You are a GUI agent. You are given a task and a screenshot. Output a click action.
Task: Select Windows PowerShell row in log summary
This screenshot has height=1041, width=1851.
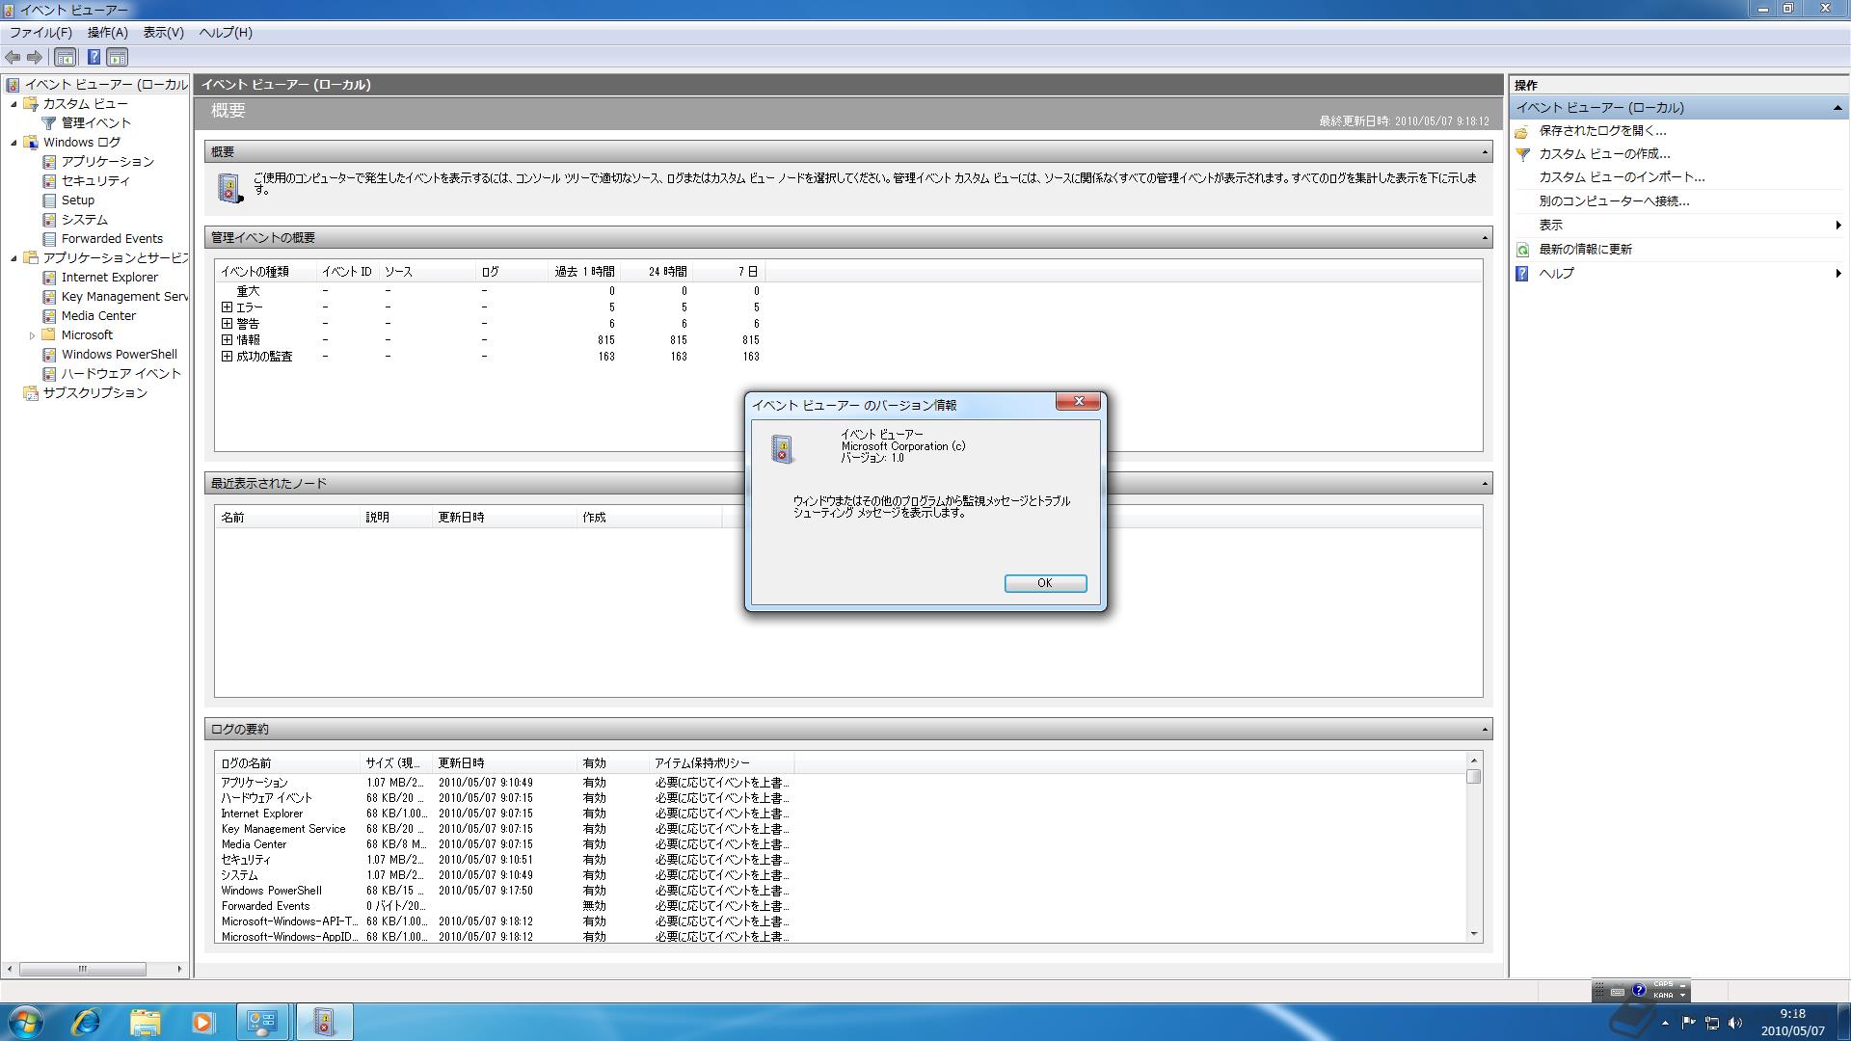505,891
